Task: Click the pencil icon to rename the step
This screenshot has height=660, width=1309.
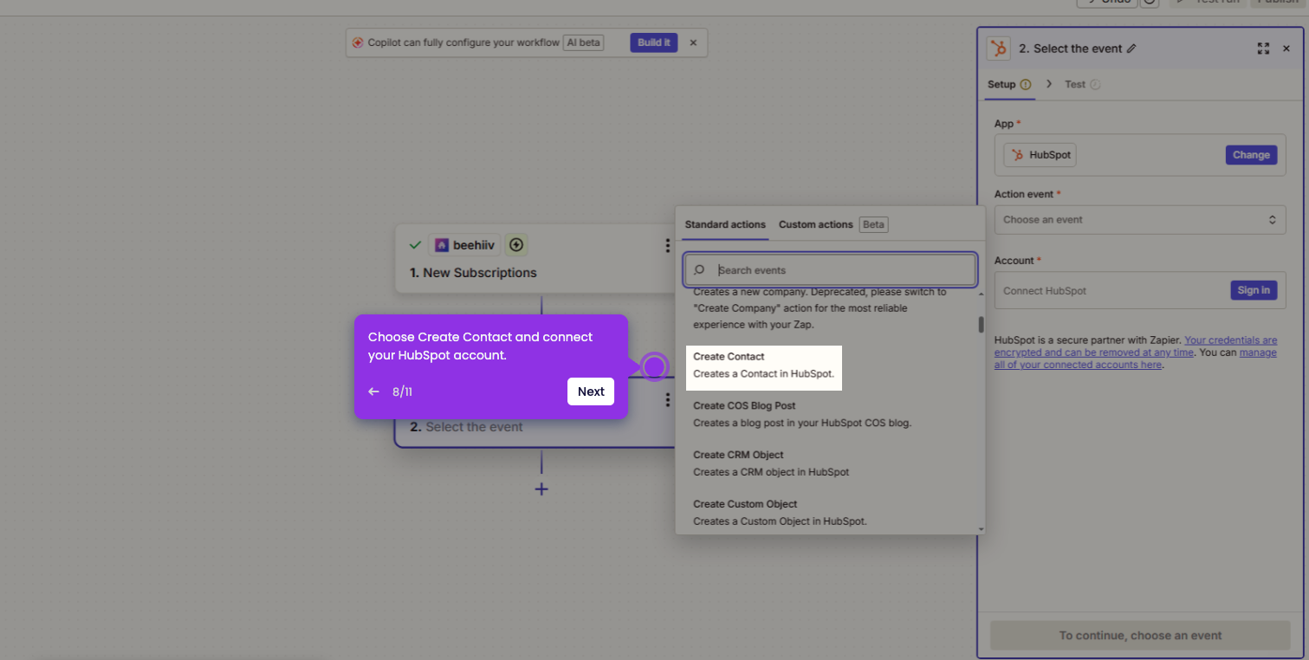Action: click(x=1131, y=49)
